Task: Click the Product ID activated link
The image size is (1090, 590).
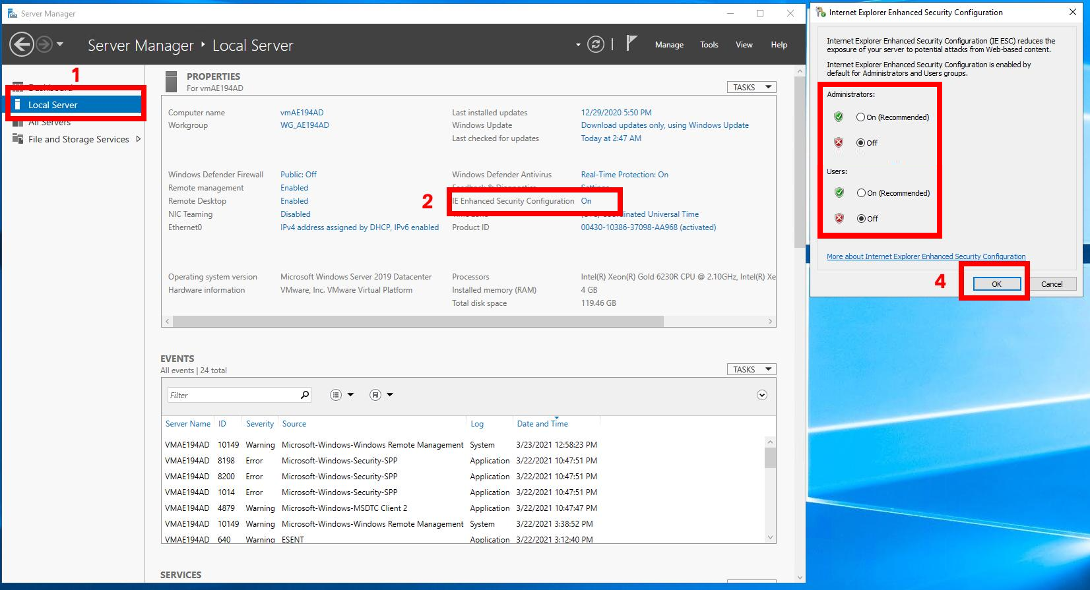Action: [x=649, y=227]
